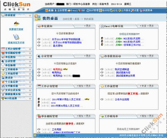Click the 新工作流 red alert text
Screen dimensions: 167x138
133,94
